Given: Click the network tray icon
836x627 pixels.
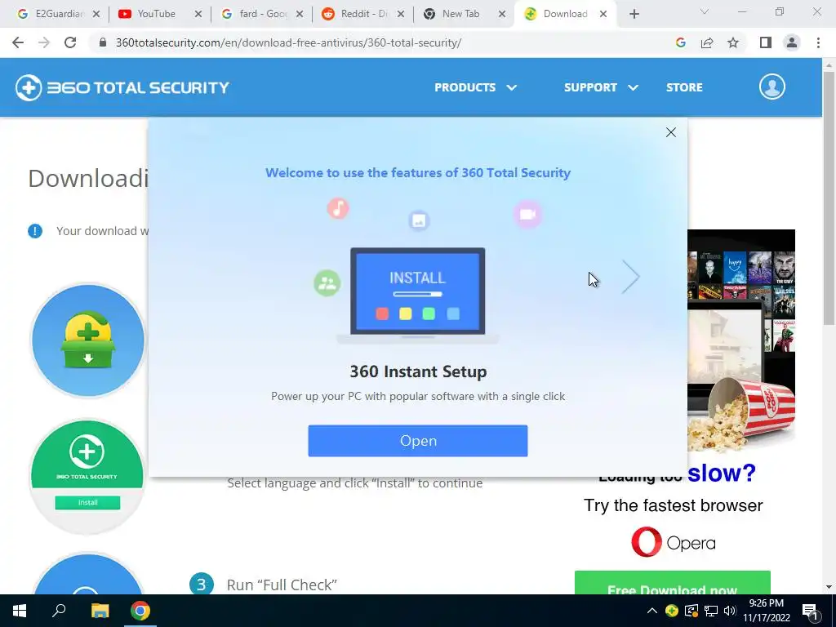Looking at the screenshot, I should (x=711, y=611).
